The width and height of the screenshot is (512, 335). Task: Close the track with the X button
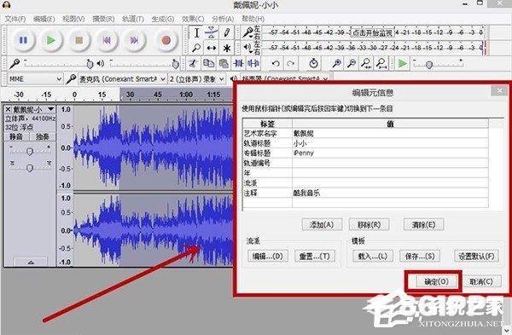tap(8, 109)
